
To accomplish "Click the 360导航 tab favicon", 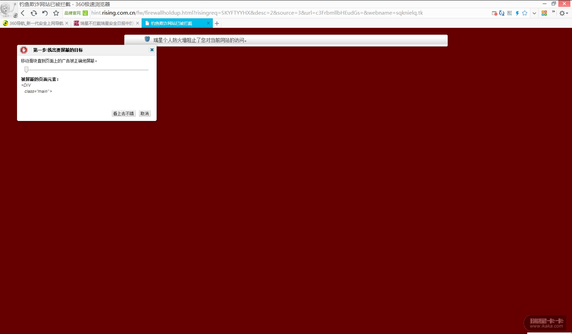I will 5,23.
